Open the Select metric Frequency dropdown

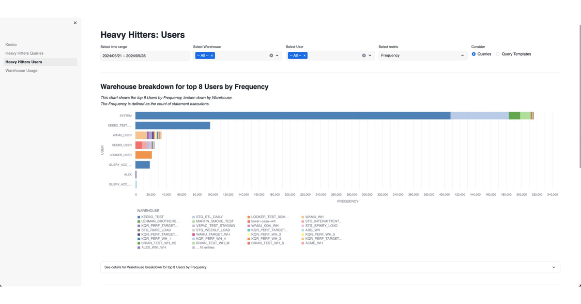(423, 56)
